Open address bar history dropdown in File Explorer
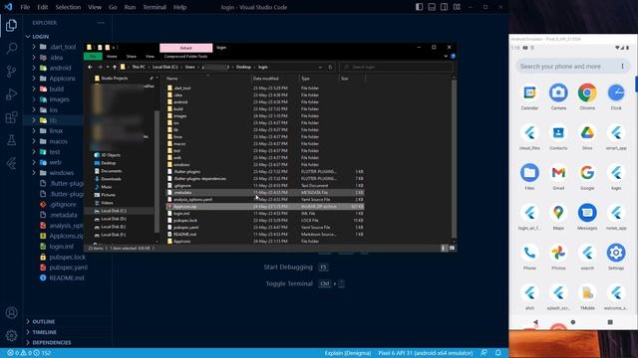The height and width of the screenshot is (358, 638). point(321,67)
